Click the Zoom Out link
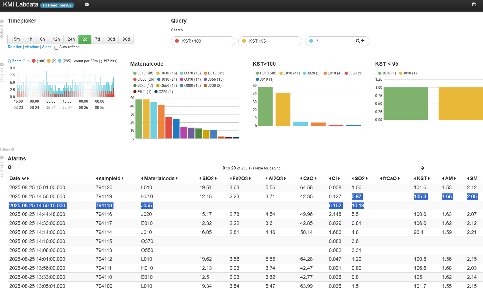The height and width of the screenshot is (289, 483). point(18,61)
